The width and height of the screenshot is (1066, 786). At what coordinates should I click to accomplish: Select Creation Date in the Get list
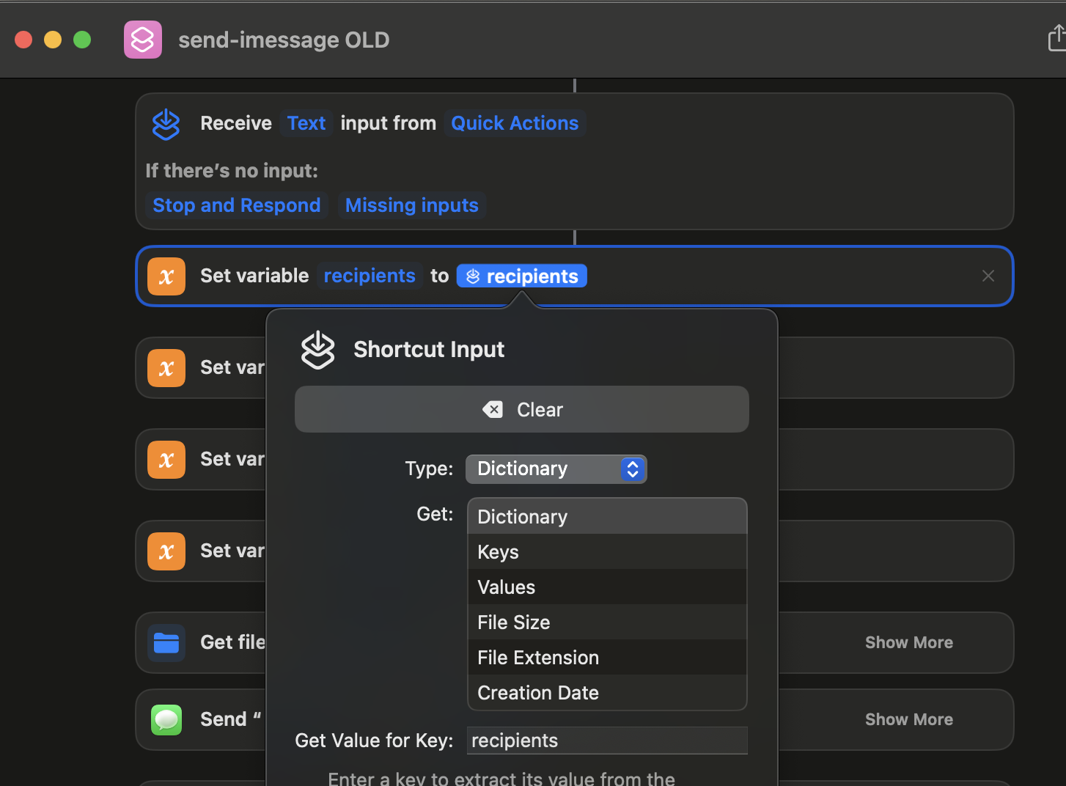tap(537, 693)
